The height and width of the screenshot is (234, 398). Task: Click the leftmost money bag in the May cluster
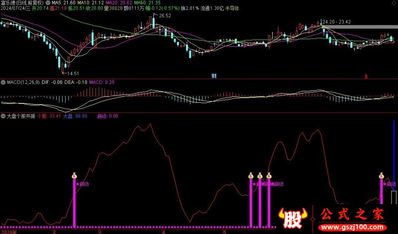251,175
